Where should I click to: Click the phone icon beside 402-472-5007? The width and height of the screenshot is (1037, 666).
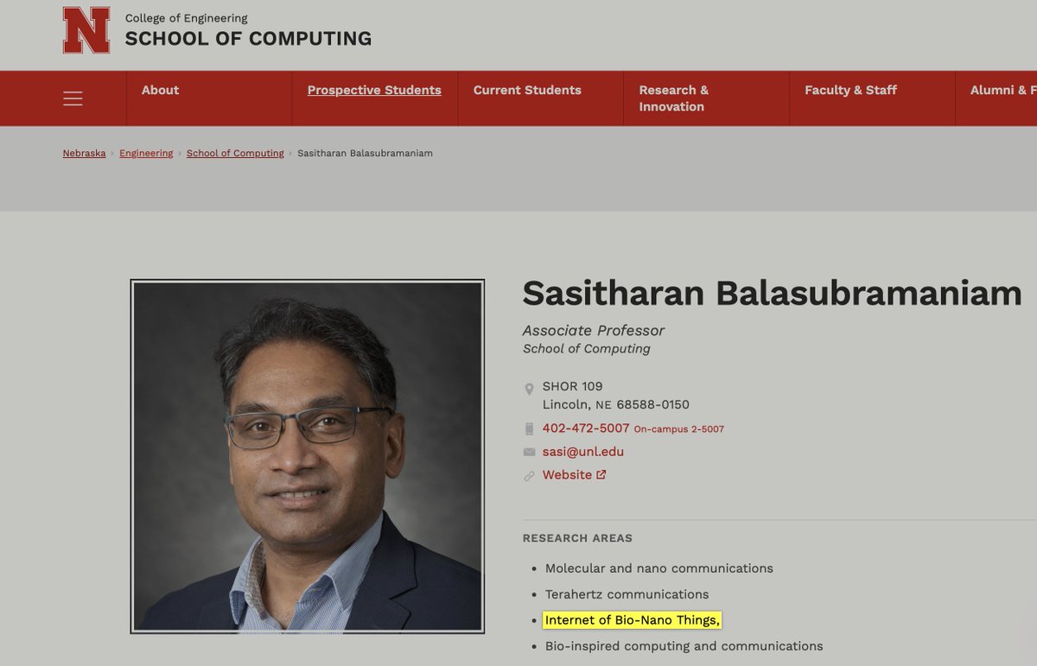(529, 428)
